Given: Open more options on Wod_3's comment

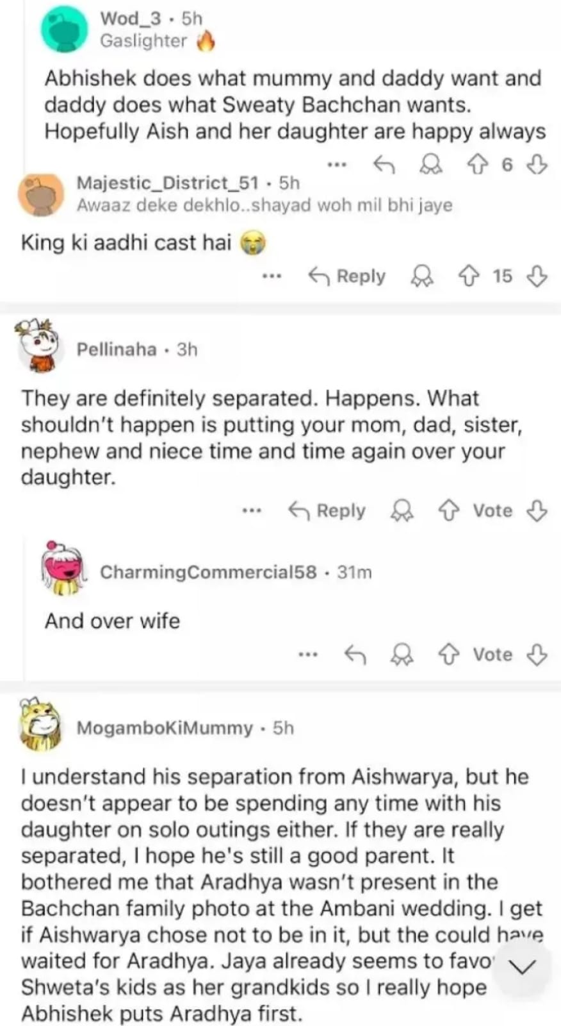Looking at the screenshot, I should click(x=336, y=165).
